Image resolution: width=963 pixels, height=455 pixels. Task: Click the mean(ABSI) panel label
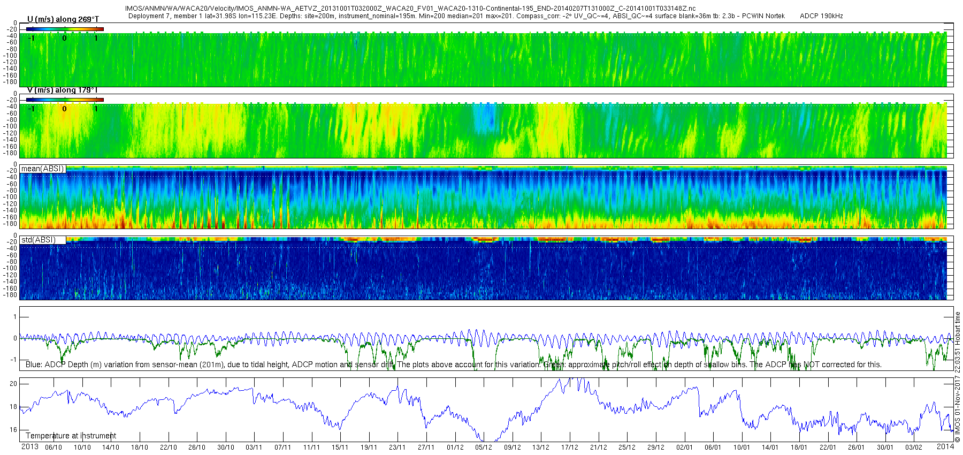(x=42, y=169)
